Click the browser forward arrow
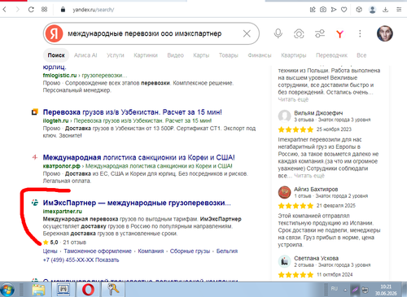 pyautogui.click(x=18, y=10)
